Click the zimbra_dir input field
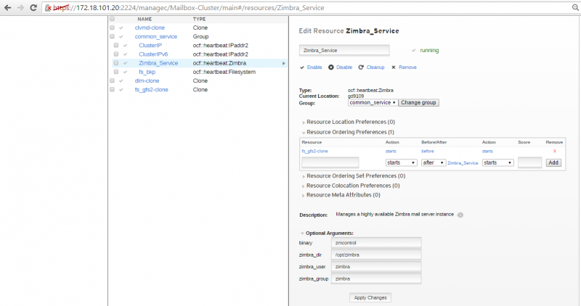The height and width of the screenshot is (306, 581). (x=376, y=255)
